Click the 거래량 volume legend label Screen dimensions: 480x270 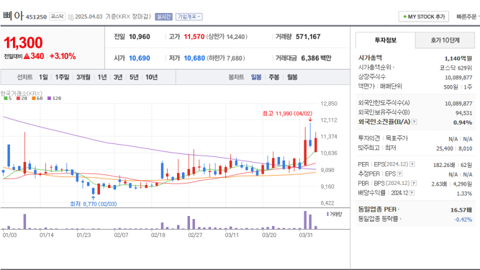[x=334, y=214]
